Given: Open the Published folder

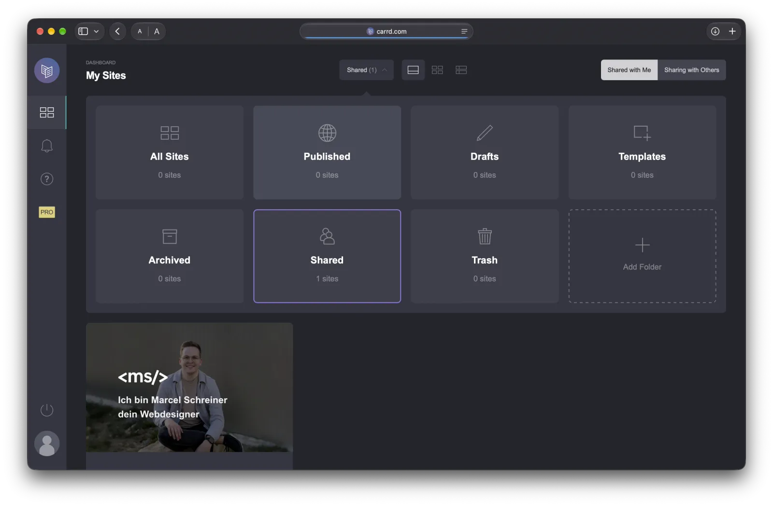Looking at the screenshot, I should [x=327, y=153].
